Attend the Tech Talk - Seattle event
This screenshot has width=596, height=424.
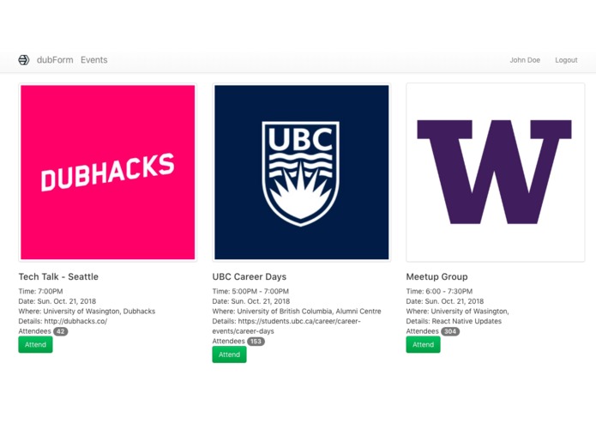[x=35, y=344]
